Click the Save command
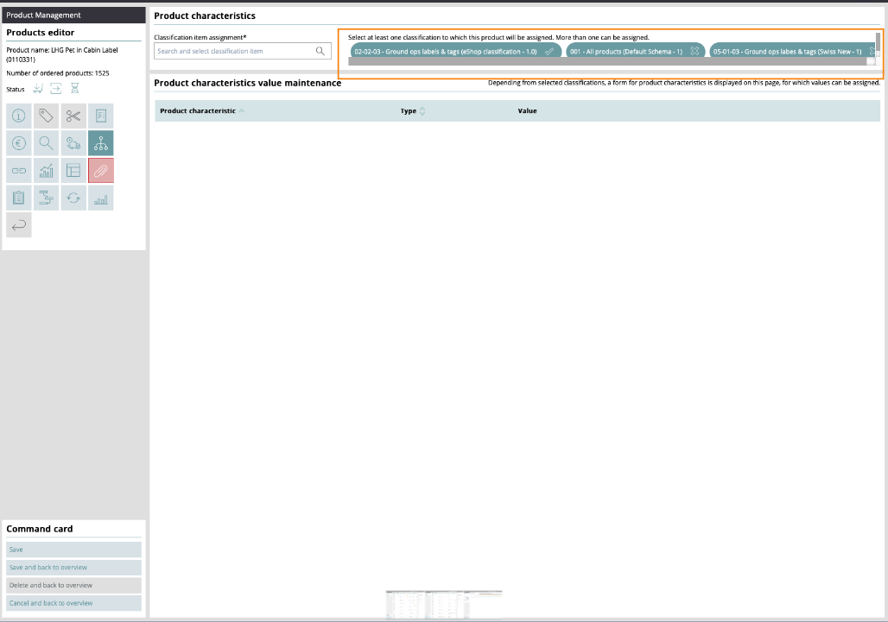Image resolution: width=888 pixels, height=622 pixels. click(x=73, y=550)
